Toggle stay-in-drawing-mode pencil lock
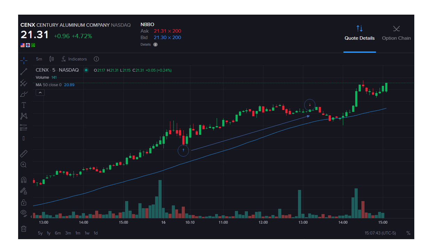This screenshot has width=446, height=251. pos(24,191)
